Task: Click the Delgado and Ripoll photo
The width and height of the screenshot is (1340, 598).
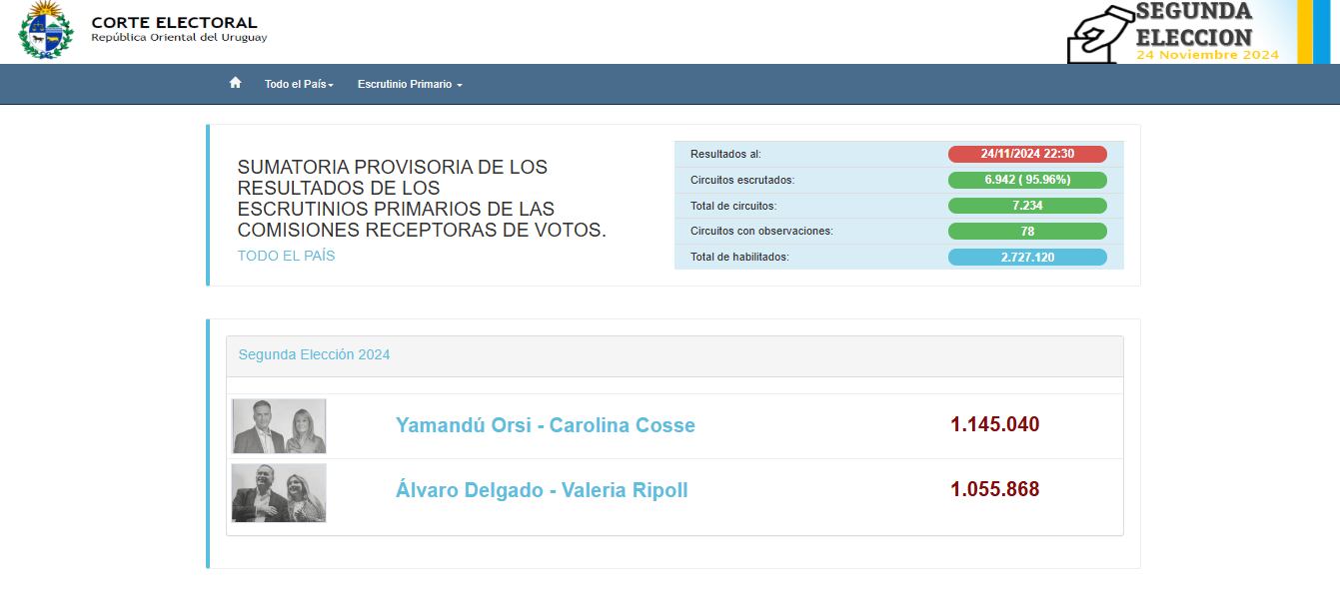Action: coord(279,492)
